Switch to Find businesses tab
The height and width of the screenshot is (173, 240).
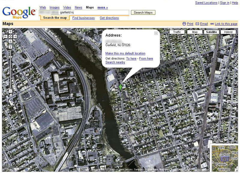pos(83,18)
